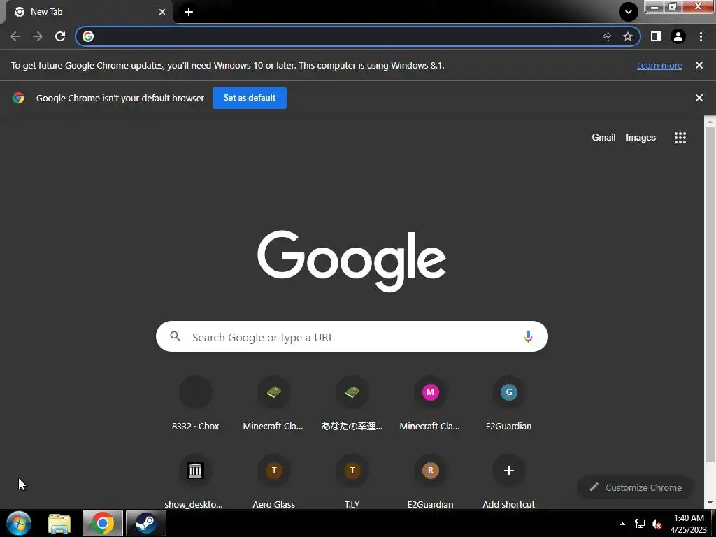Start voice search with the microphone icon
Viewport: 716px width, 537px height.
(x=528, y=336)
